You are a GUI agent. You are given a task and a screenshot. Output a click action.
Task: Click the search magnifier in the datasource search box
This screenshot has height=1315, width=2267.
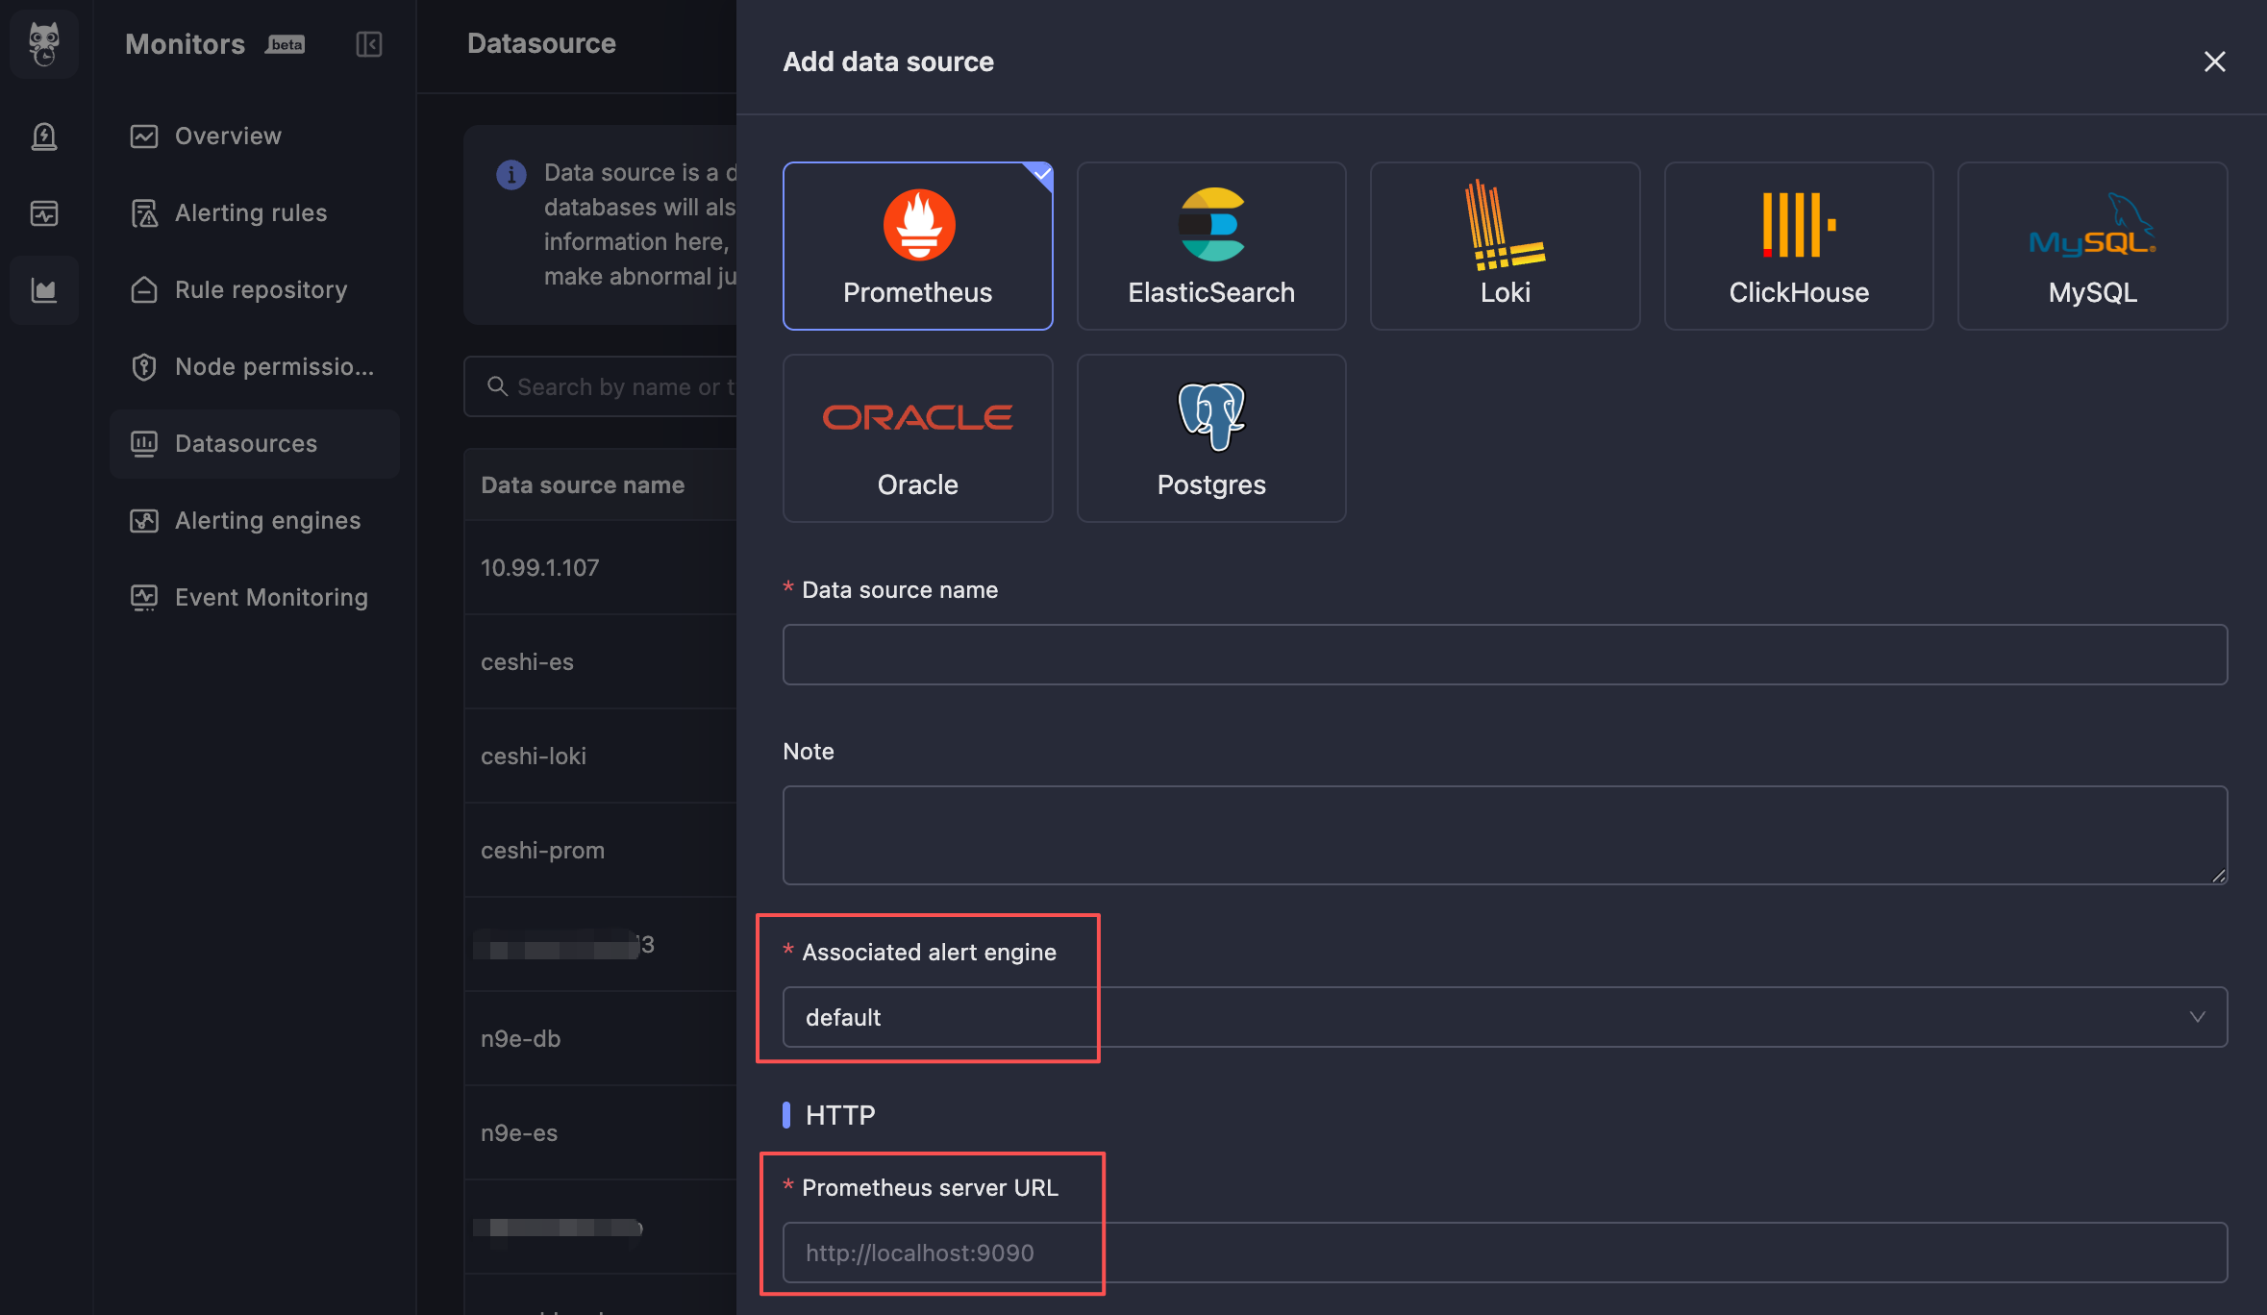498,386
